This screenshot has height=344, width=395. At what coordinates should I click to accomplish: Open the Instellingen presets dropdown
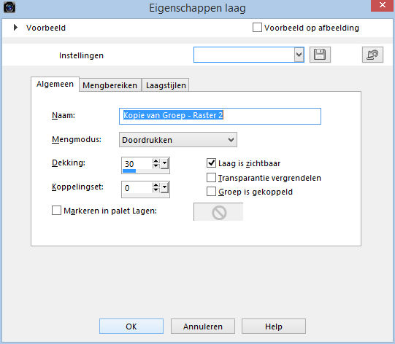pyautogui.click(x=299, y=55)
